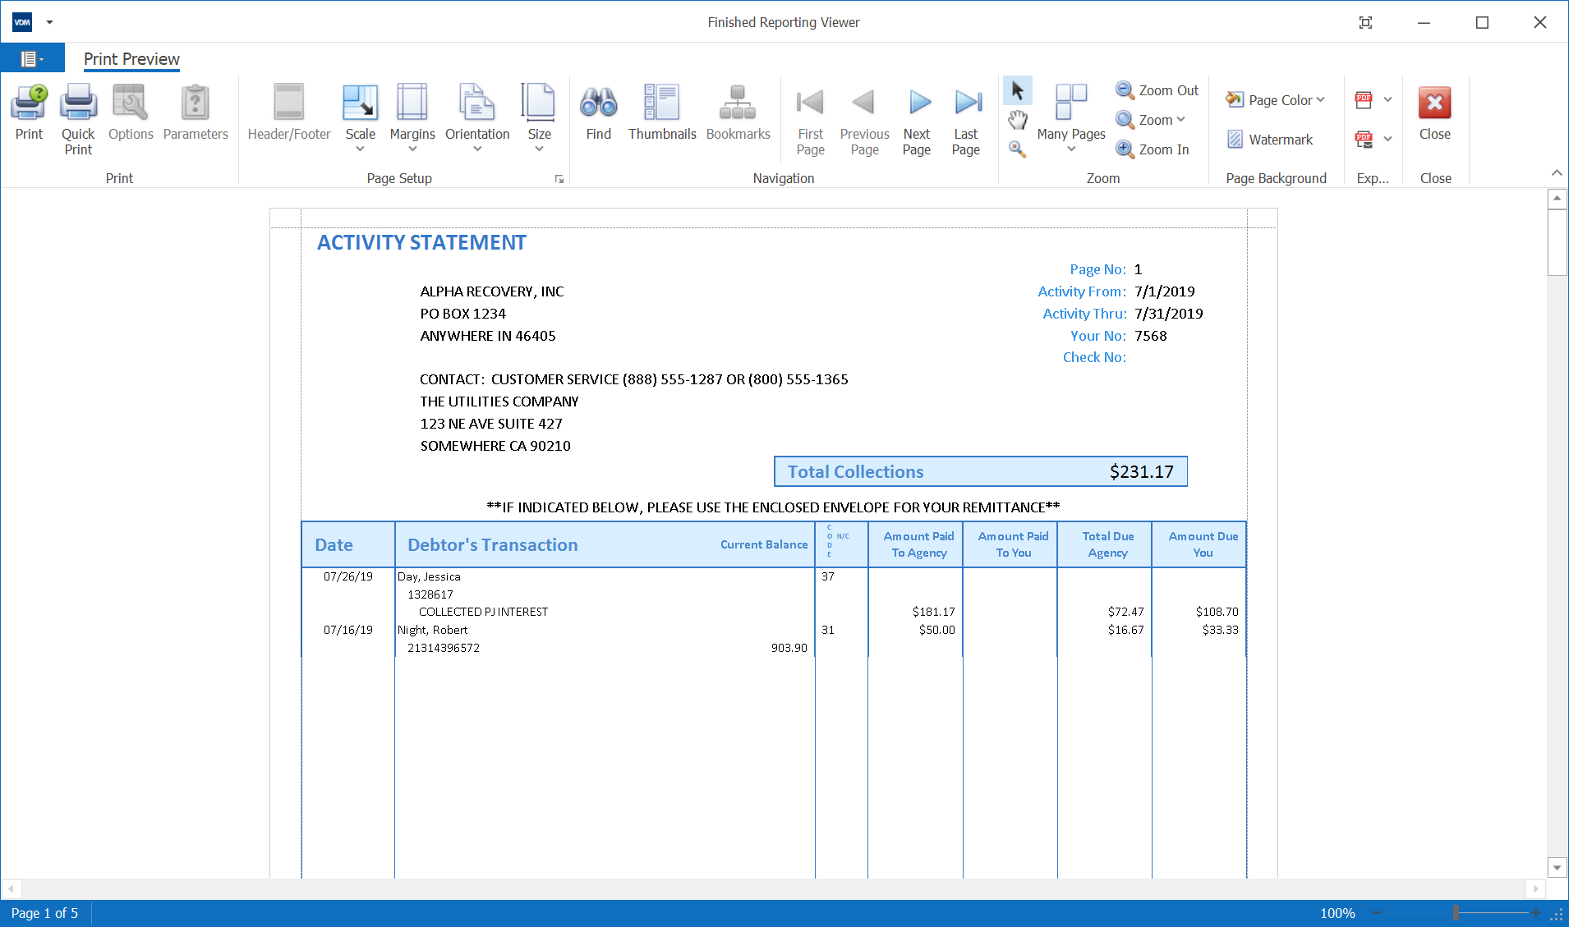Expand the Export to PDF dropdown arrow
This screenshot has width=1569, height=927.
point(1387,100)
